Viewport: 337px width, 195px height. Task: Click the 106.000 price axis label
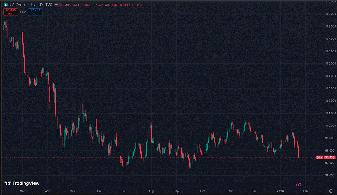pos(331,51)
